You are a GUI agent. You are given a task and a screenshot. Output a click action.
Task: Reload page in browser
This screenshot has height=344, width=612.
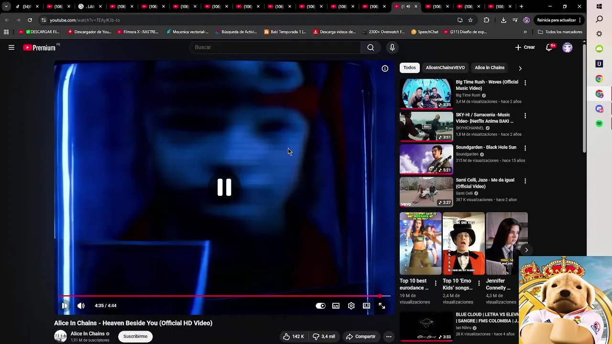[30, 20]
